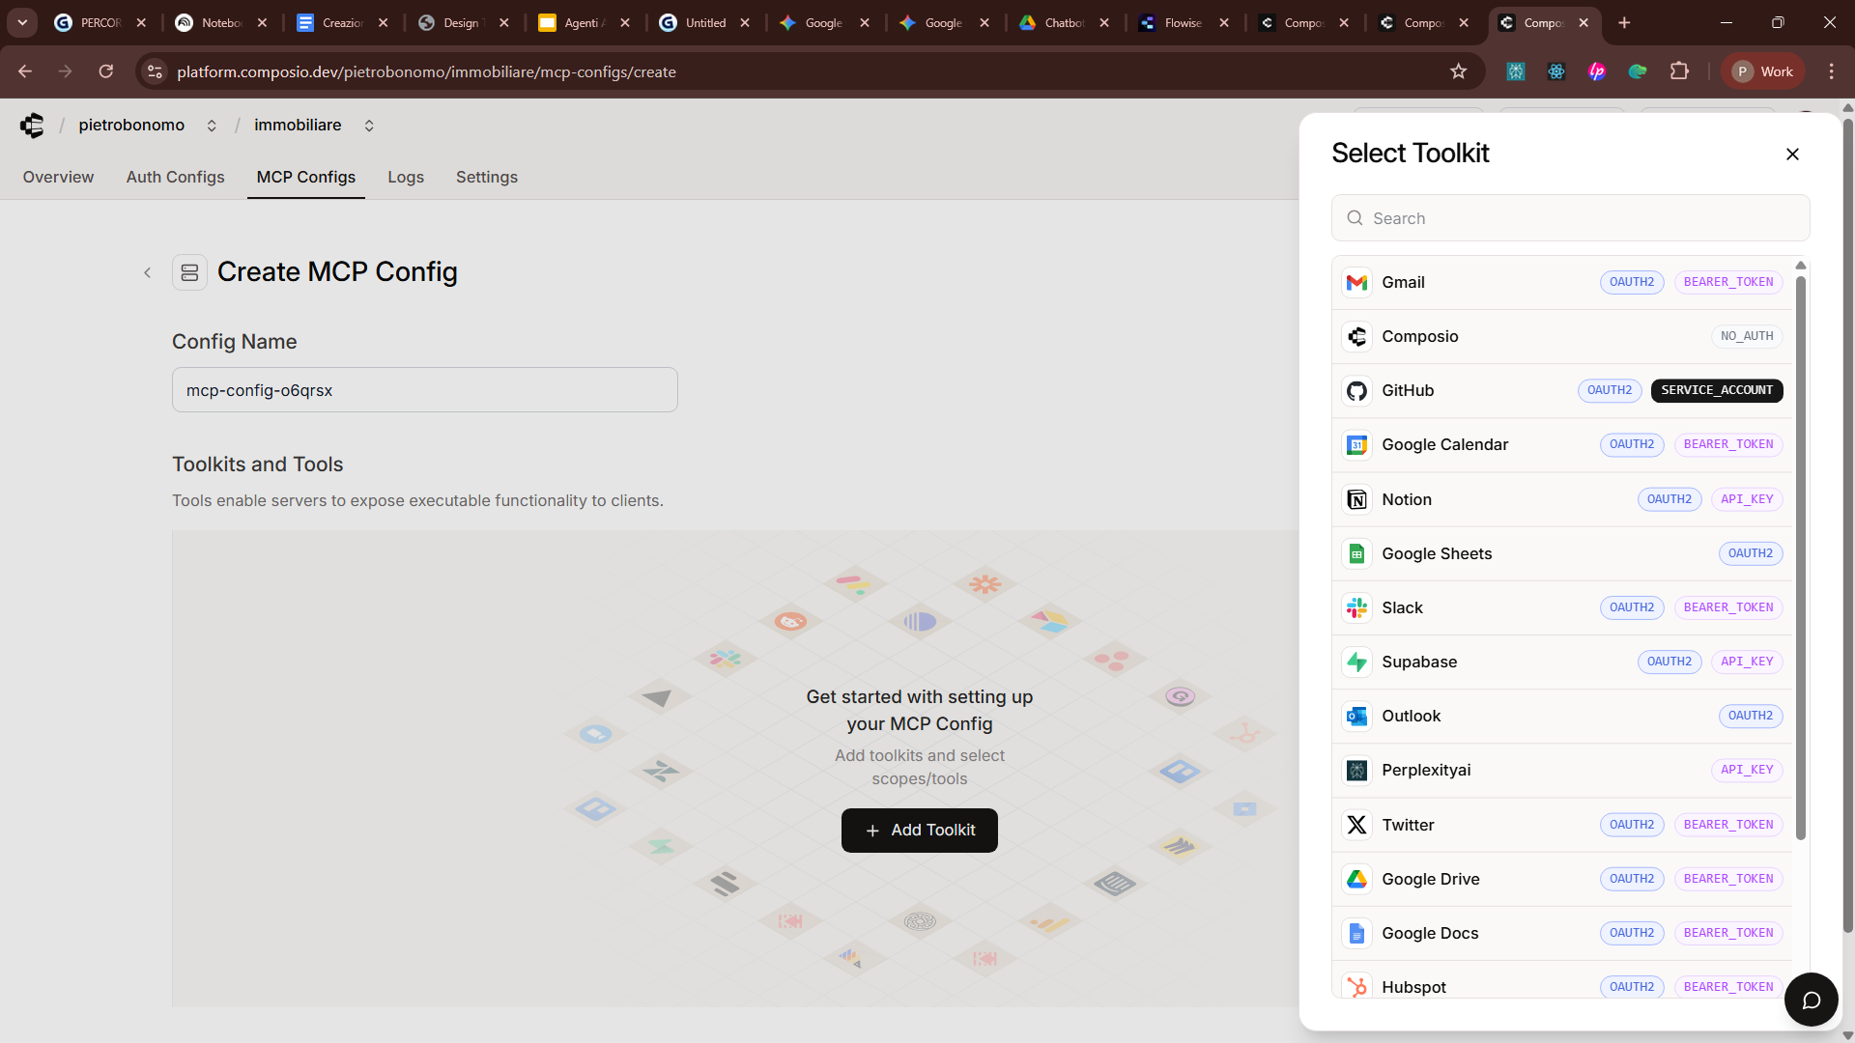Choose the GitHub toolkit icon

(x=1356, y=391)
